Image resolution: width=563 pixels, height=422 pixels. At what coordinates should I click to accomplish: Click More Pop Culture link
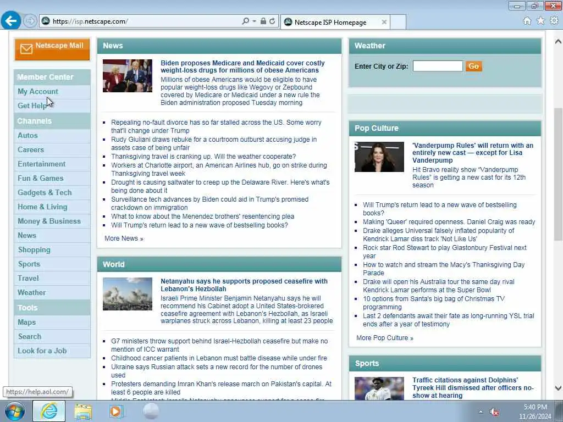384,338
